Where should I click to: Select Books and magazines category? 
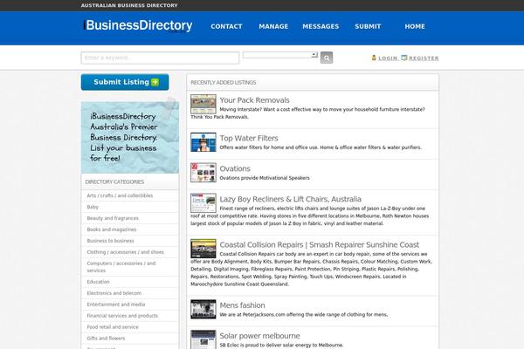[x=112, y=229]
